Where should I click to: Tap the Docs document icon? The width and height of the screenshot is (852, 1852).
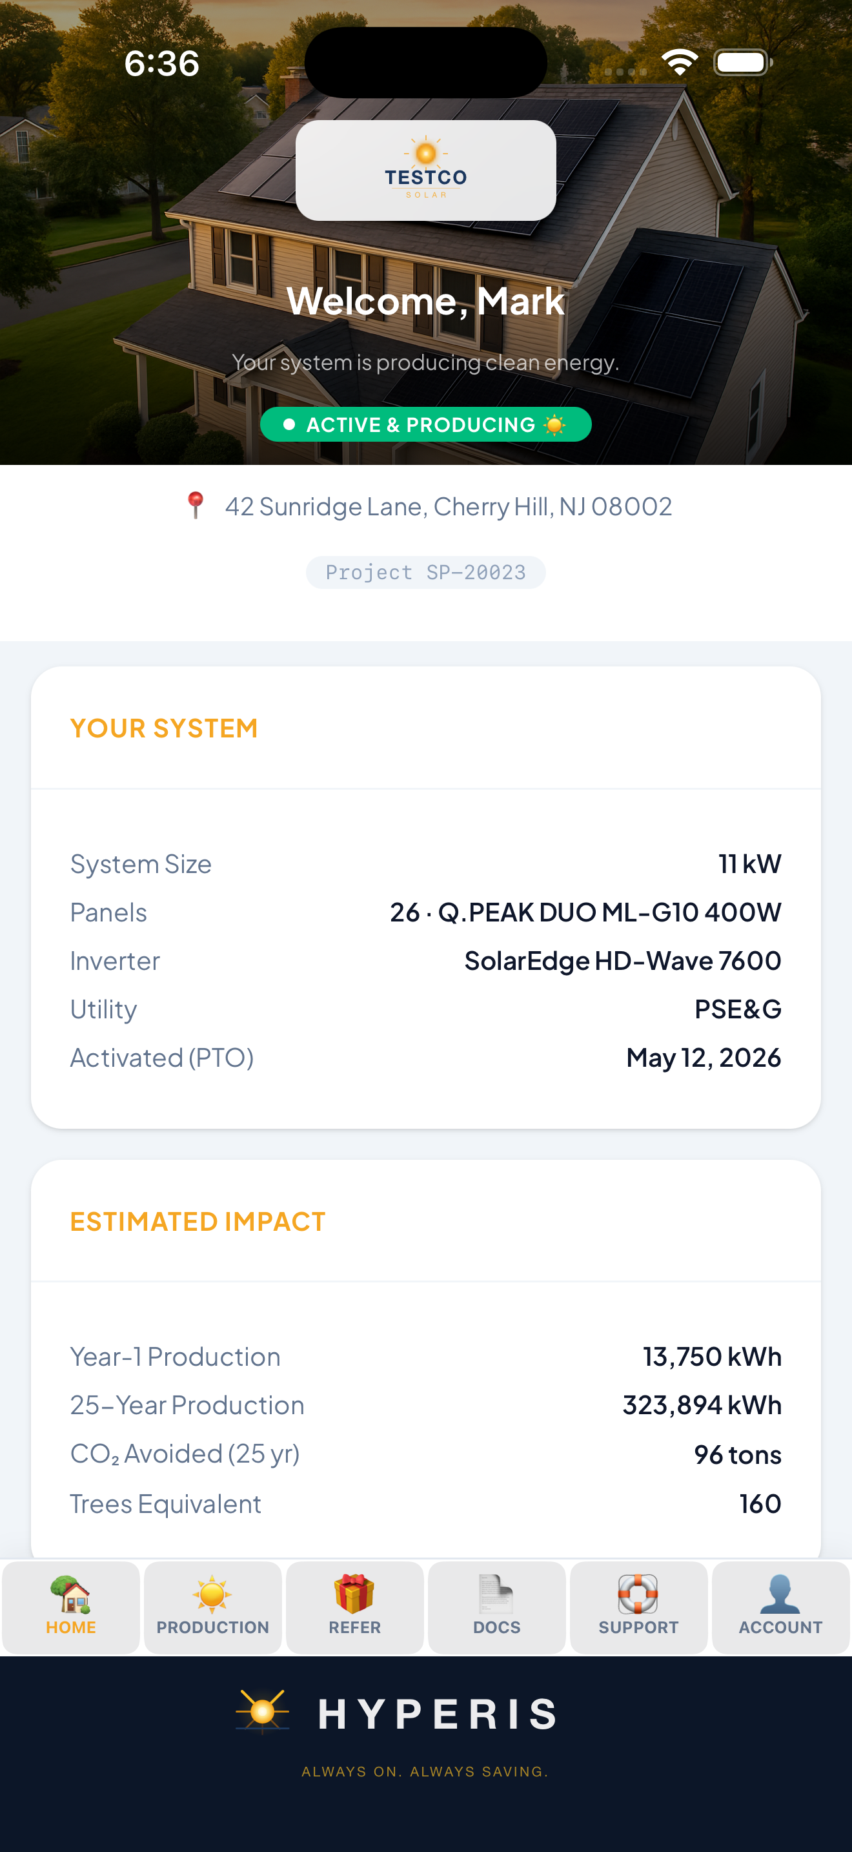click(x=496, y=1594)
